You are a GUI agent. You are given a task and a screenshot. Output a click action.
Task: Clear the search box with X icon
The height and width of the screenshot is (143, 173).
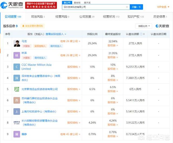pyautogui.click(x=127, y=7)
